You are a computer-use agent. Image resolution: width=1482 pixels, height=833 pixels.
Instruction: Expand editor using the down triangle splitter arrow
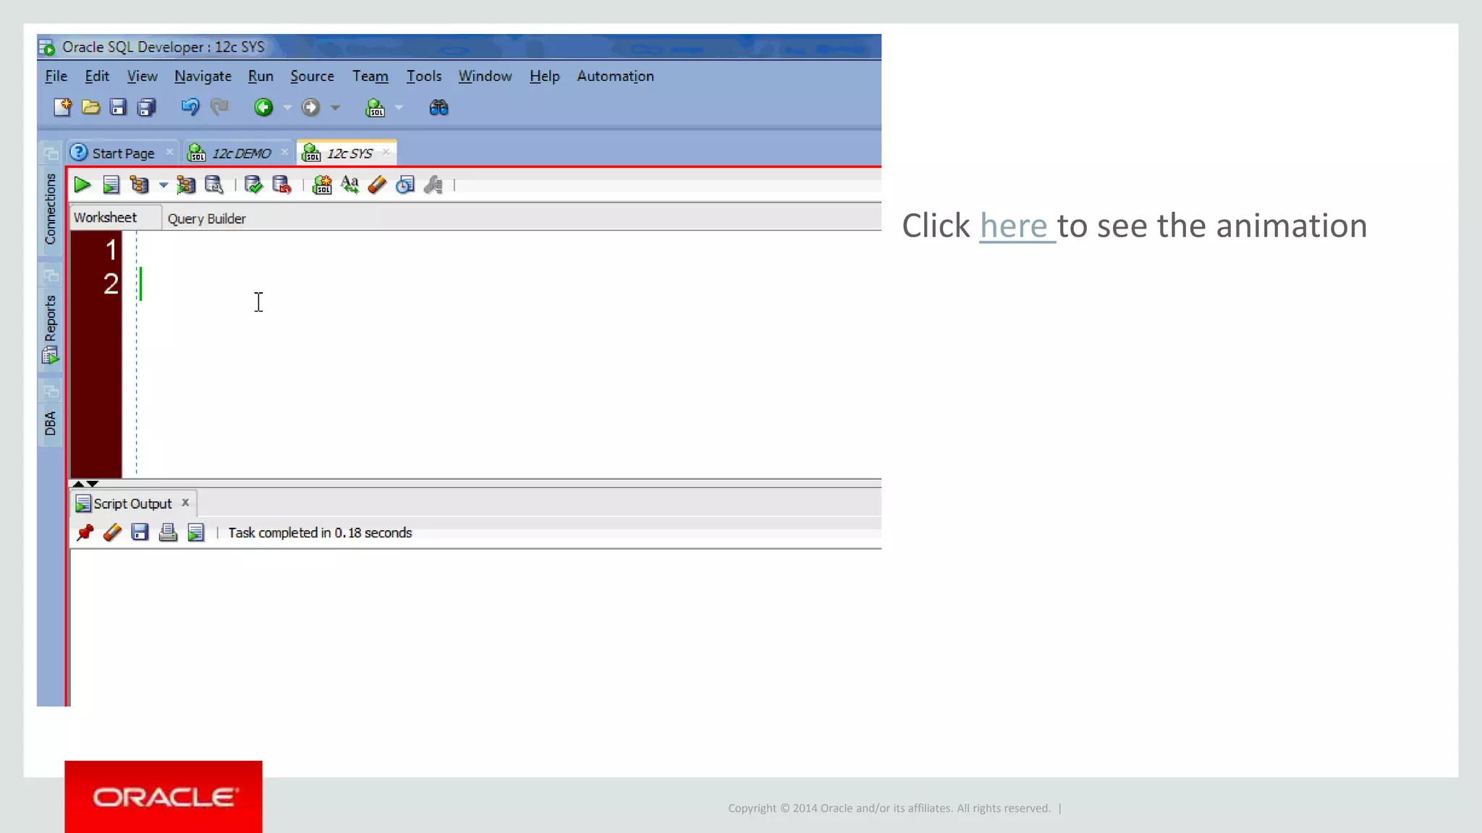click(93, 484)
